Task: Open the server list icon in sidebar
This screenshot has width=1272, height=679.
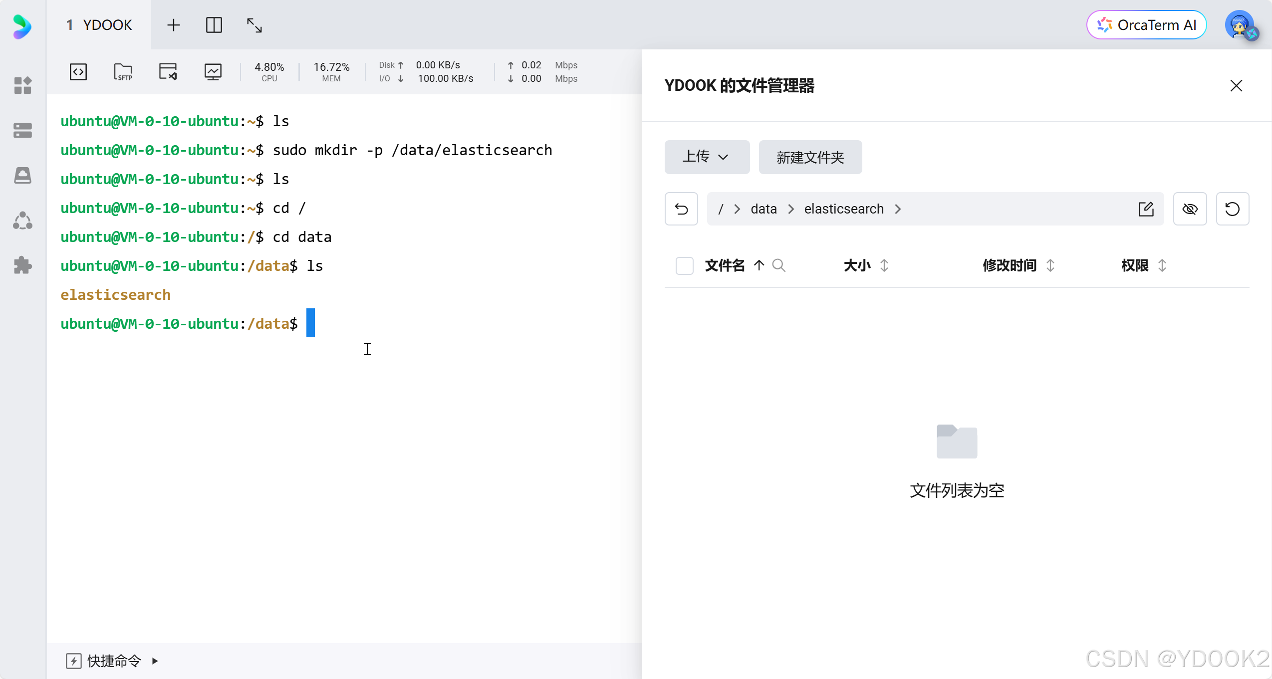Action: 22,130
